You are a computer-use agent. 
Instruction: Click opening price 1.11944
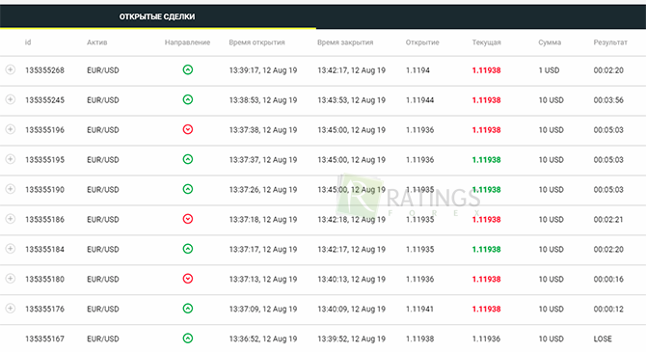click(x=419, y=100)
